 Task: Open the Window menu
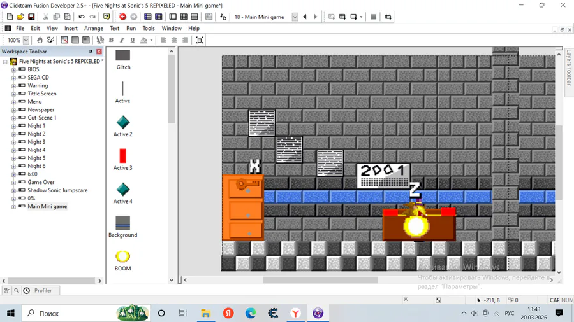tap(172, 28)
